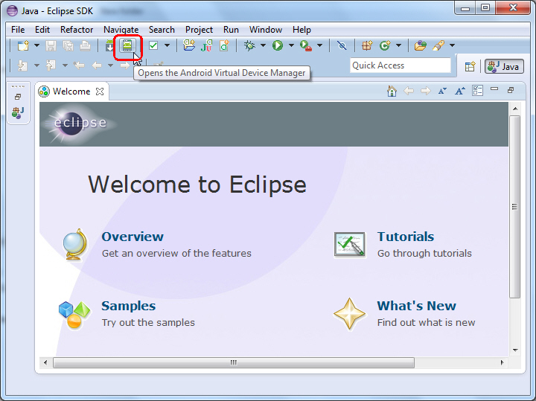Open the Search dropdown arrow
The height and width of the screenshot is (401, 536).
452,45
